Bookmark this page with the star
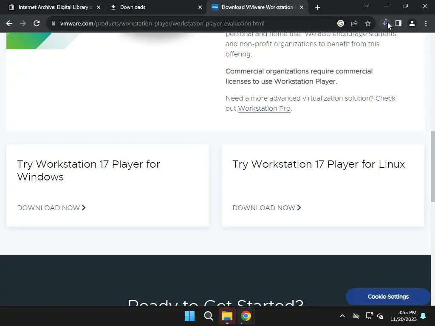The image size is (435, 326). [368, 24]
